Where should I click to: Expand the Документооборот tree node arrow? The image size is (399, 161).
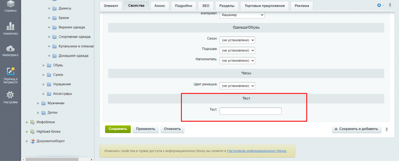[x=27, y=141]
